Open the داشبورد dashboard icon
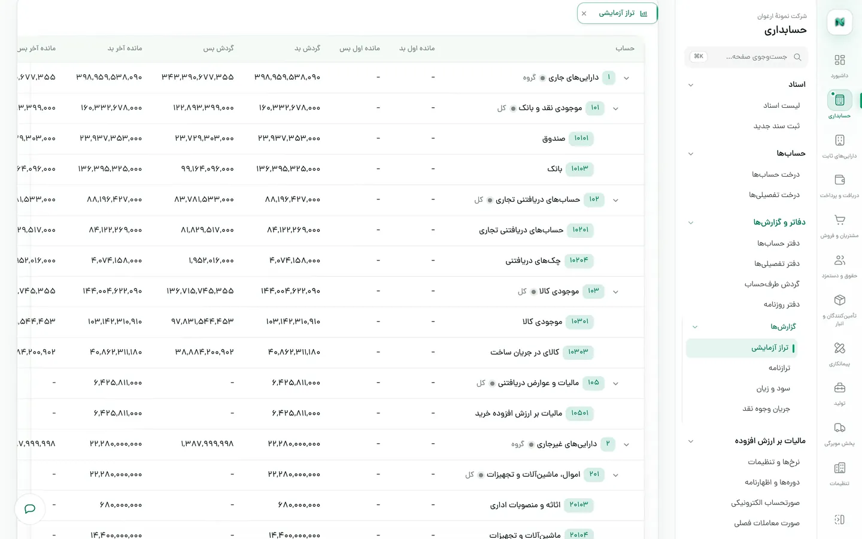The width and height of the screenshot is (862, 539). coord(839,60)
